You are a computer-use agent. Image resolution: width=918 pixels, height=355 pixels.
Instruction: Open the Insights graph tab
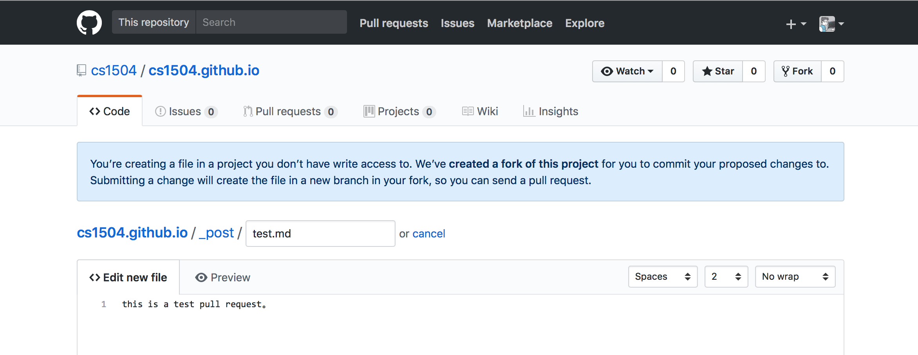[551, 112]
